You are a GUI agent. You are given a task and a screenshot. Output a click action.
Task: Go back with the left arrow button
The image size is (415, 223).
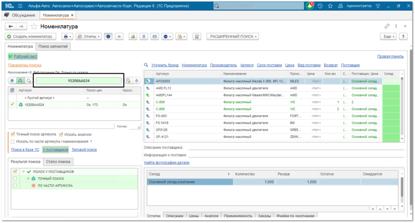click(11, 26)
